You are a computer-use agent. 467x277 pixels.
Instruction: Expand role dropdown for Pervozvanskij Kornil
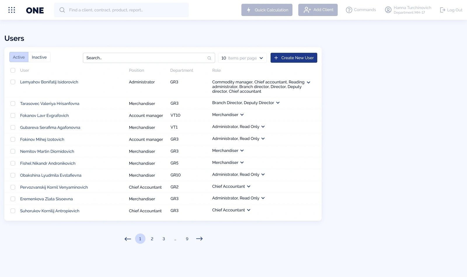pos(249,186)
